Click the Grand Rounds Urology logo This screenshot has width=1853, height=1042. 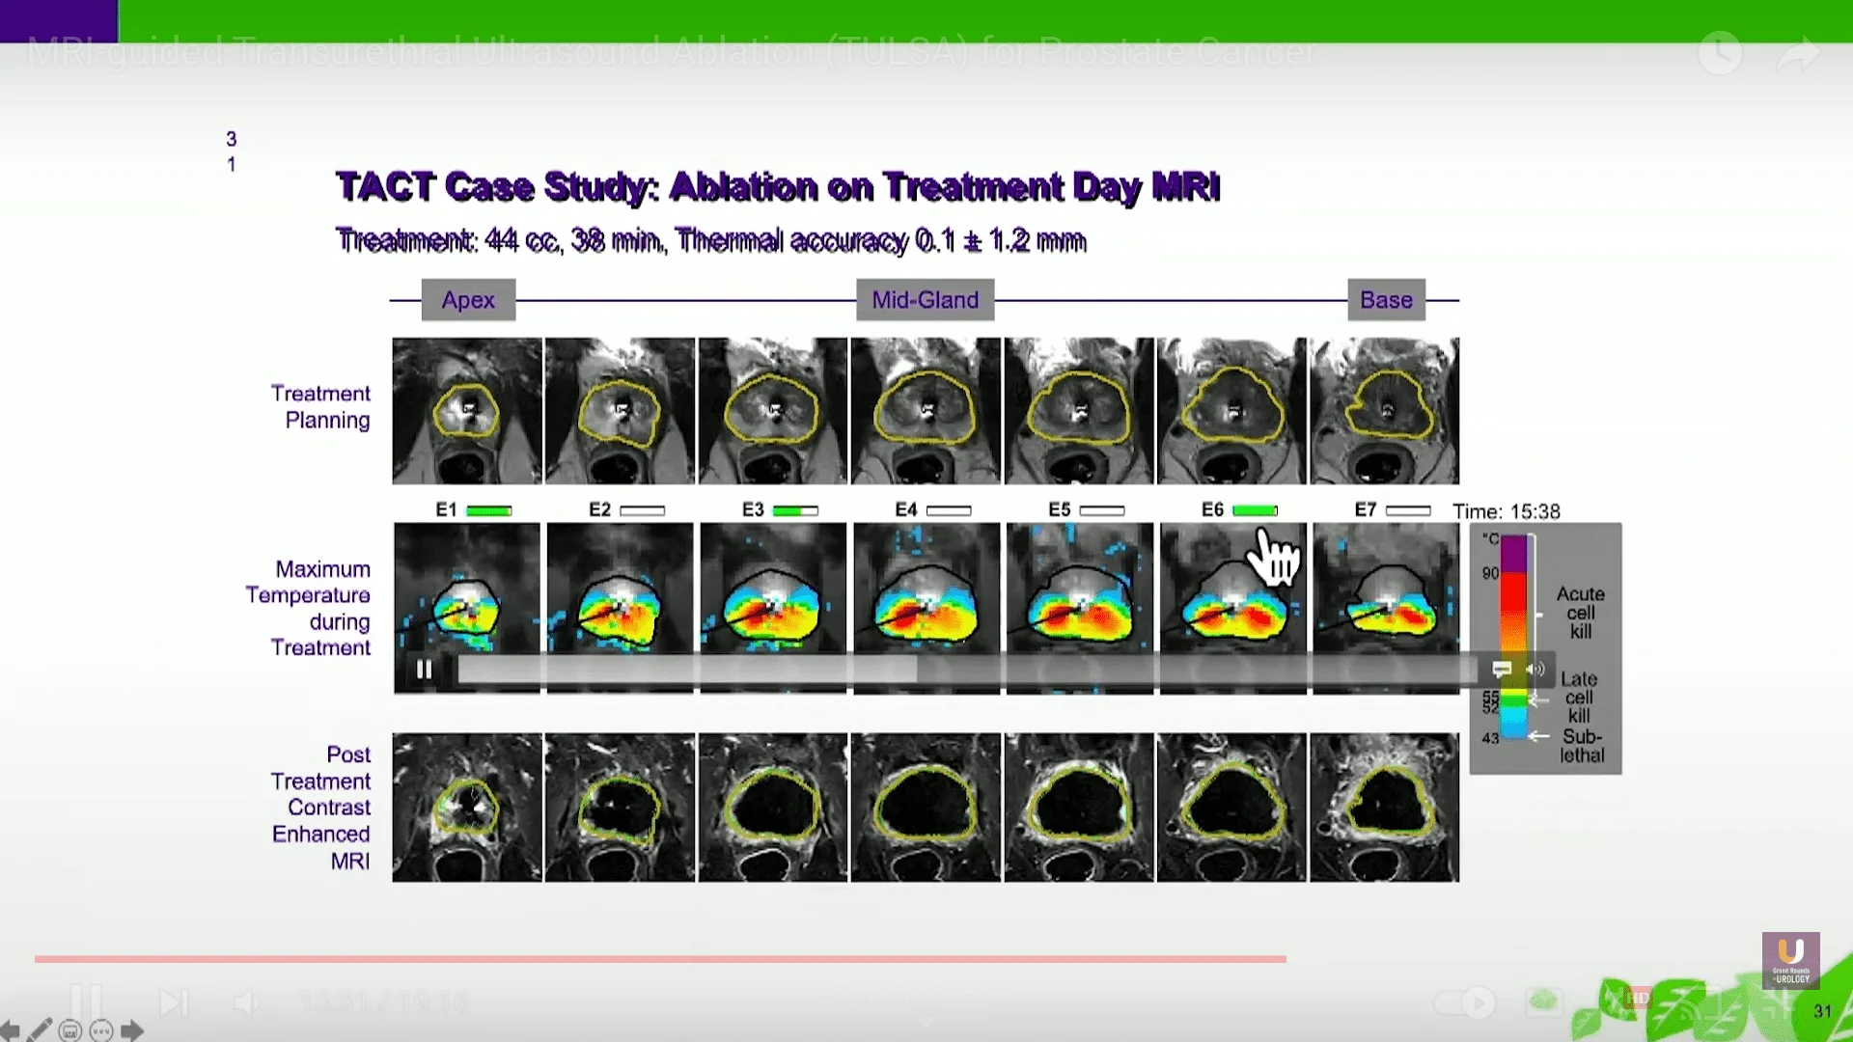pyautogui.click(x=1792, y=961)
